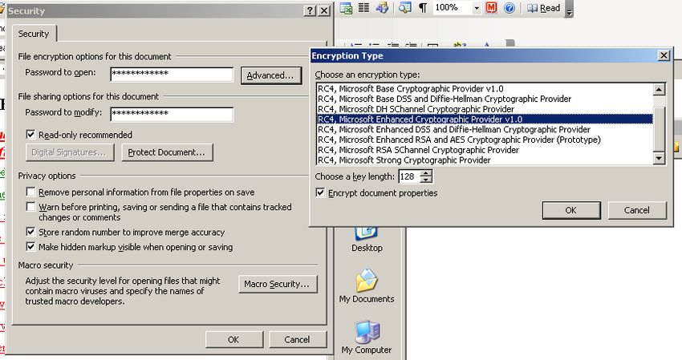The height and width of the screenshot is (360, 682).
Task: Select RC4, Microsoft Base DSS and Diffie-Hellman
Action: coord(485,99)
